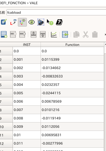Click the clipboard paste icon

click(95, 34)
